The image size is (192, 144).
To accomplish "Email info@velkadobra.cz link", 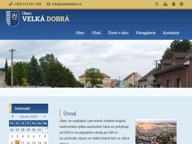I will 67,4.
